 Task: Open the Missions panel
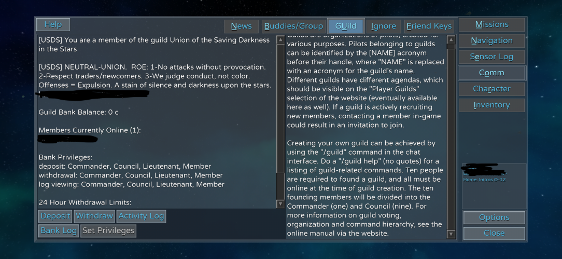[x=491, y=25]
